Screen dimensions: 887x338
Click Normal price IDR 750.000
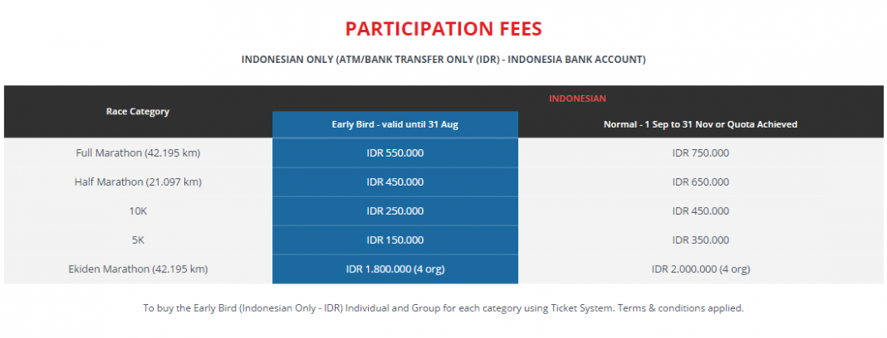(x=700, y=153)
